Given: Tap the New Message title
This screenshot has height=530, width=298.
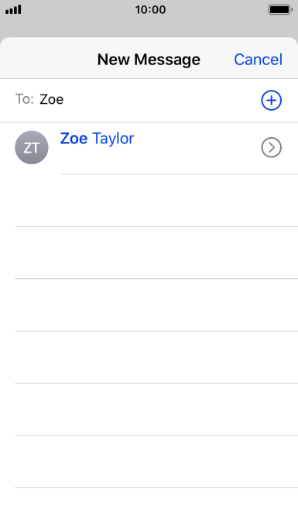Looking at the screenshot, I should [x=149, y=60].
